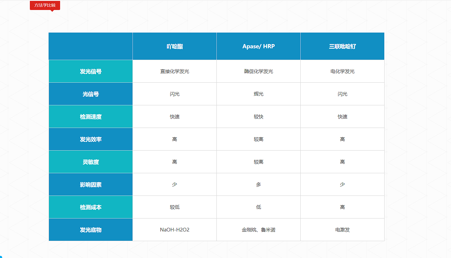Select the 吖啶酯 column header
451x258 pixels.
(x=174, y=46)
